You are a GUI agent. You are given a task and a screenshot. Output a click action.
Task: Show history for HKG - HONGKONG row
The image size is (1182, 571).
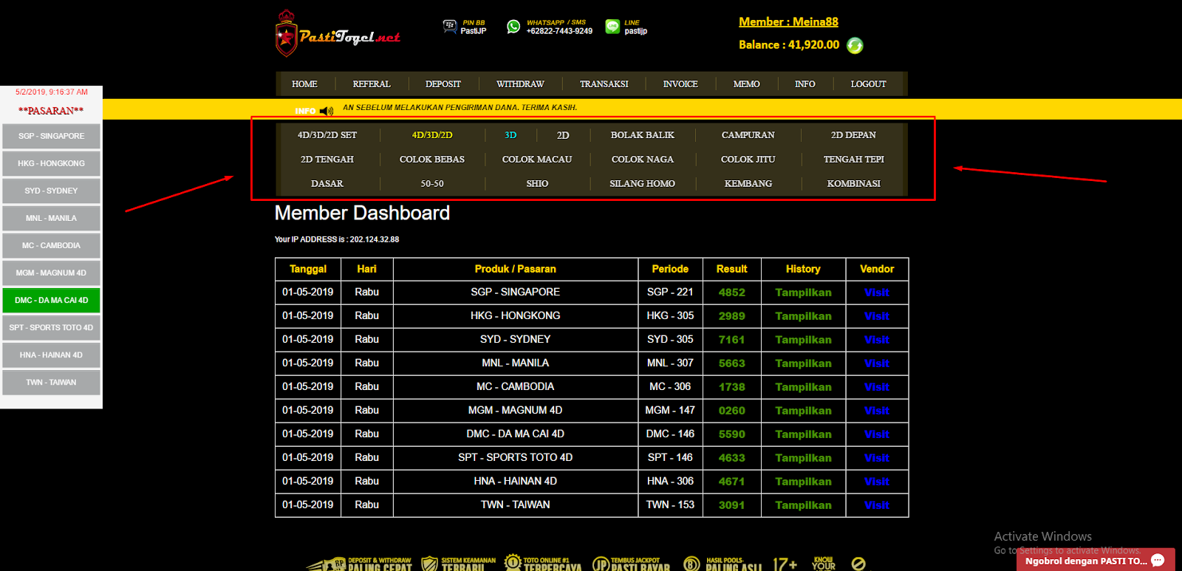803,316
